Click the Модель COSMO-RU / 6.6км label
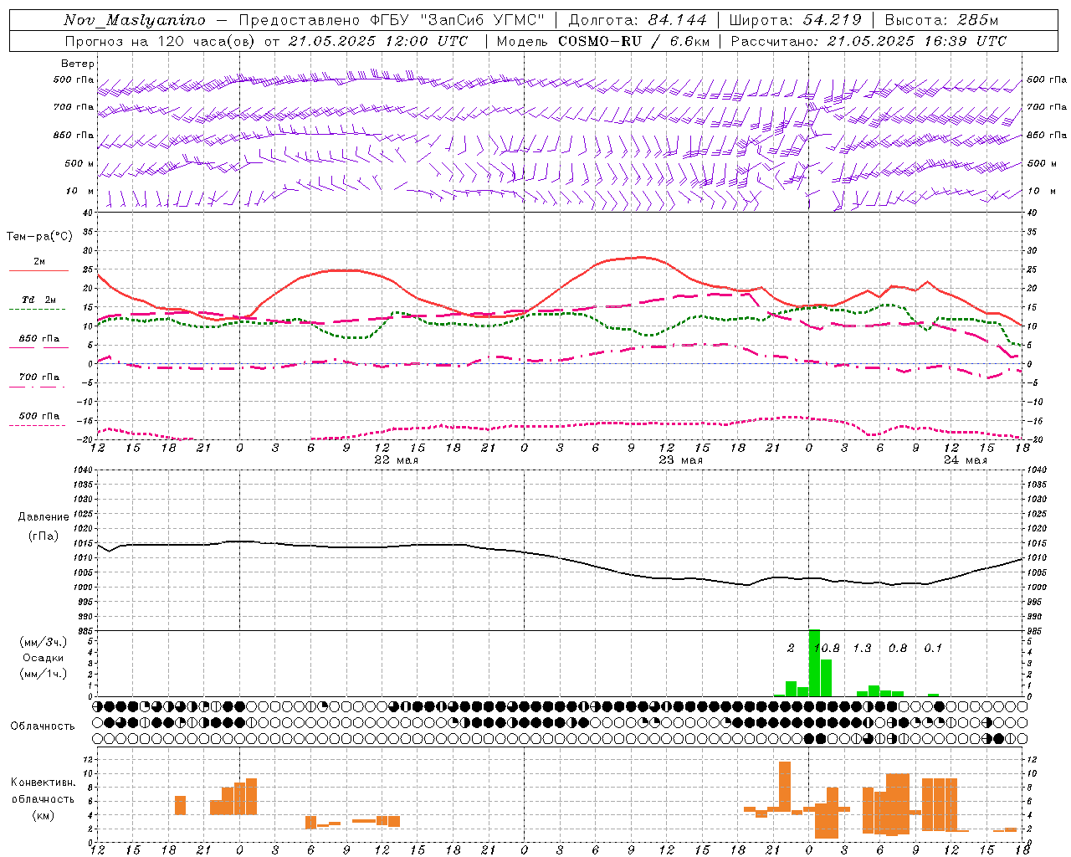 click(x=603, y=41)
